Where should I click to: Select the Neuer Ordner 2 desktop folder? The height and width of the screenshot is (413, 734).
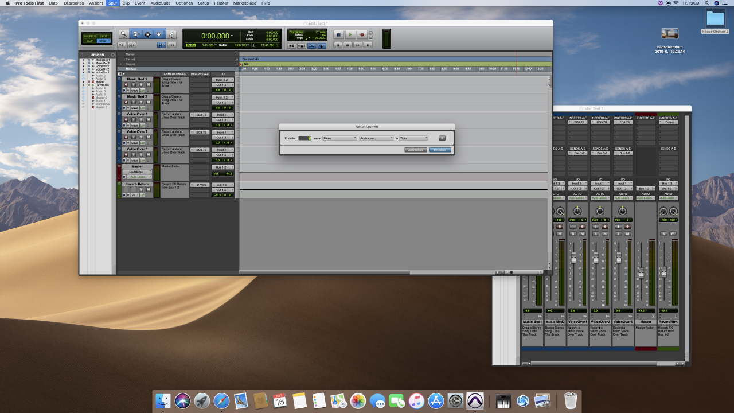pos(715,22)
